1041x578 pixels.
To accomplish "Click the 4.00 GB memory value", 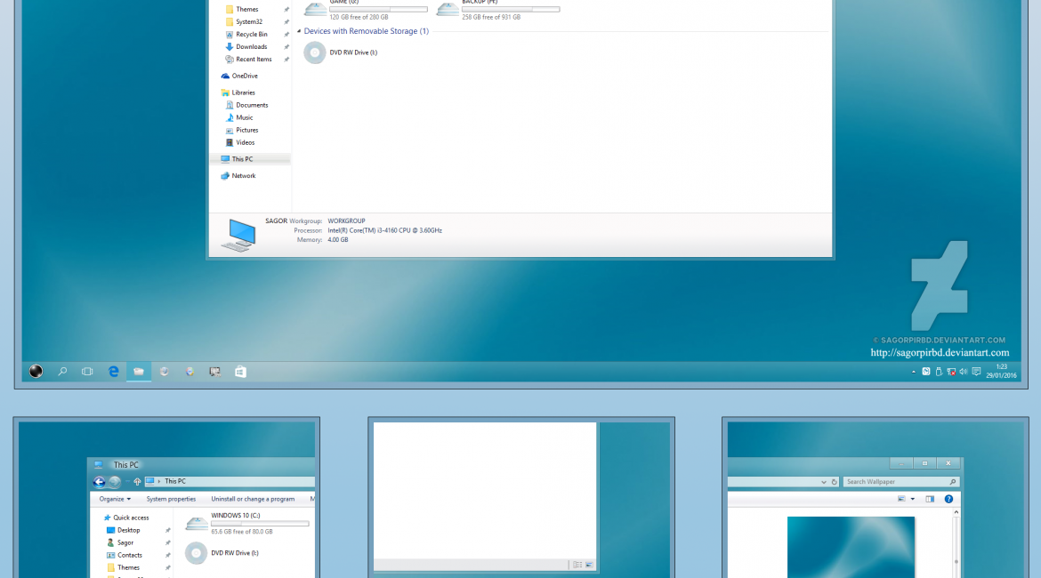I will click(x=337, y=239).
